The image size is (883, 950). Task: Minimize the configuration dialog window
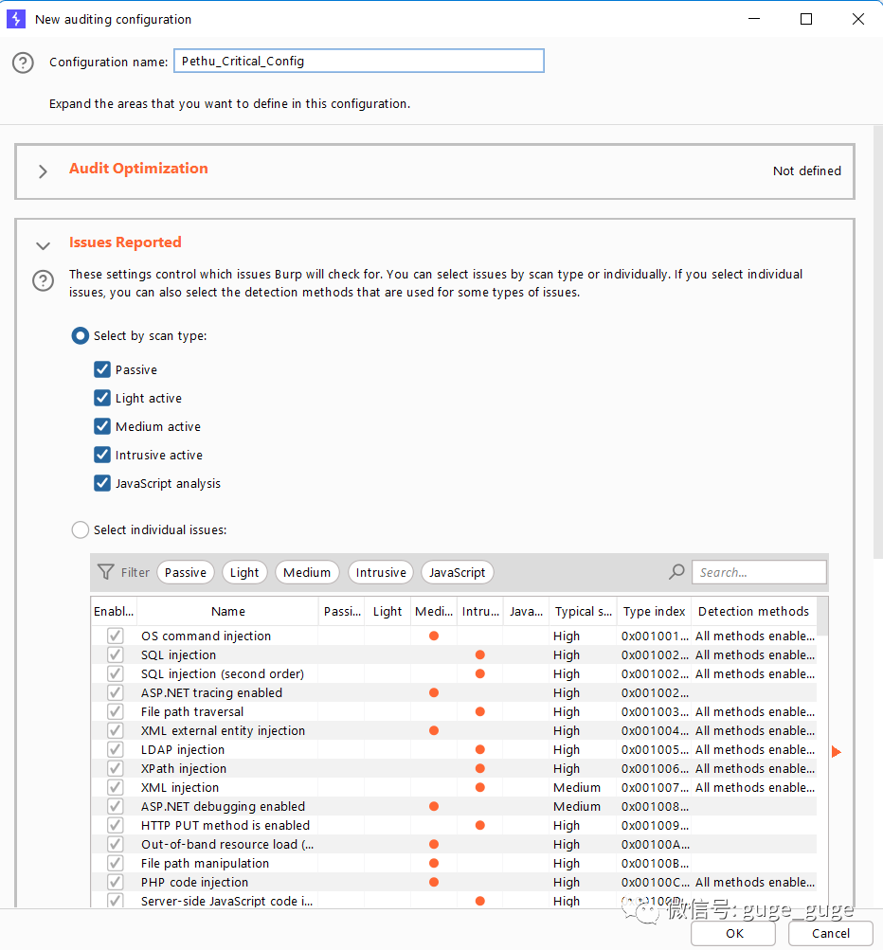[754, 19]
